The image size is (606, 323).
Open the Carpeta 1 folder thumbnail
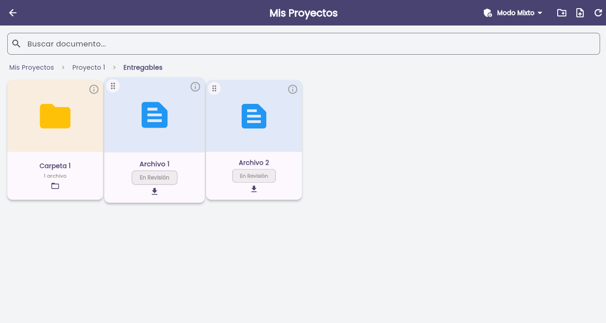point(55,116)
